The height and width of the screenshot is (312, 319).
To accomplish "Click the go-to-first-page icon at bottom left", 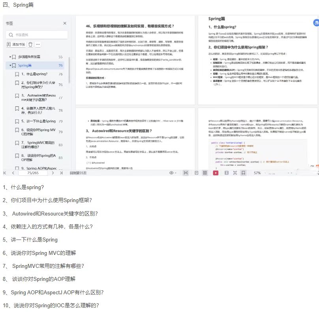I will pyautogui.click(x=5, y=172).
